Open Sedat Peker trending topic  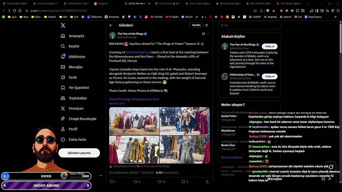[x=229, y=116]
